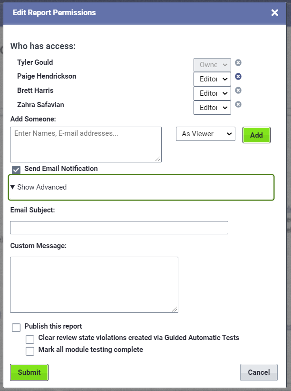The width and height of the screenshot is (291, 391).
Task: Open the As Viewer role dropdown
Action: pyautogui.click(x=205, y=134)
